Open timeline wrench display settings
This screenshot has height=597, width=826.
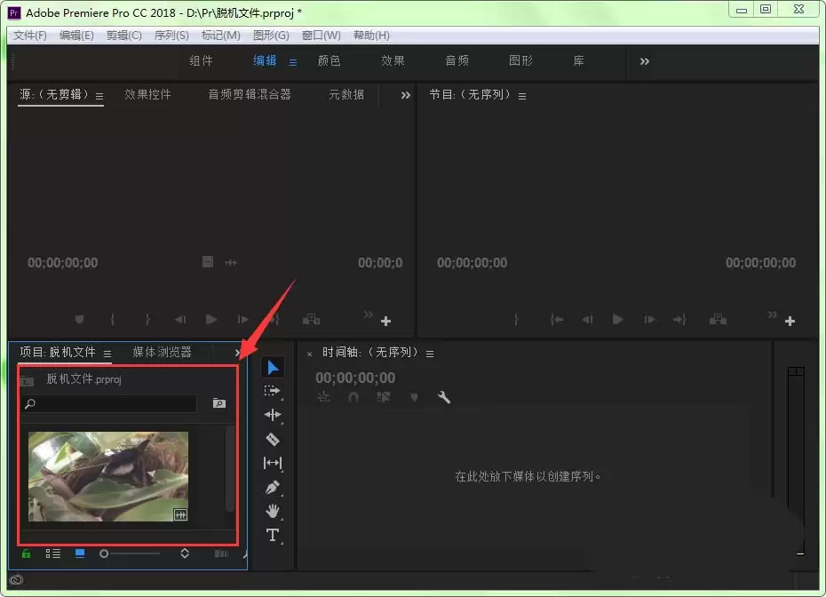pyautogui.click(x=443, y=397)
